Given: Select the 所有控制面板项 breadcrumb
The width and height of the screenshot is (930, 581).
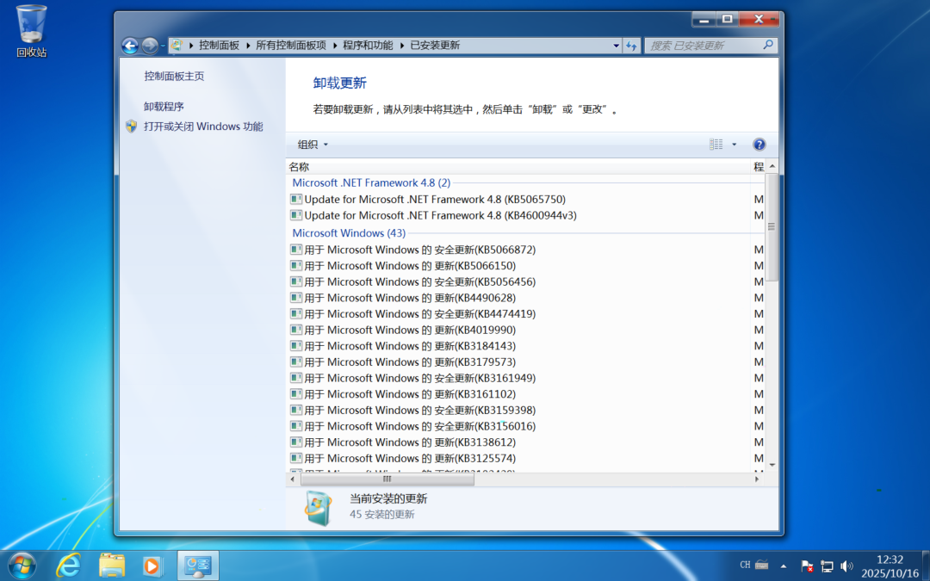Looking at the screenshot, I should coord(291,45).
